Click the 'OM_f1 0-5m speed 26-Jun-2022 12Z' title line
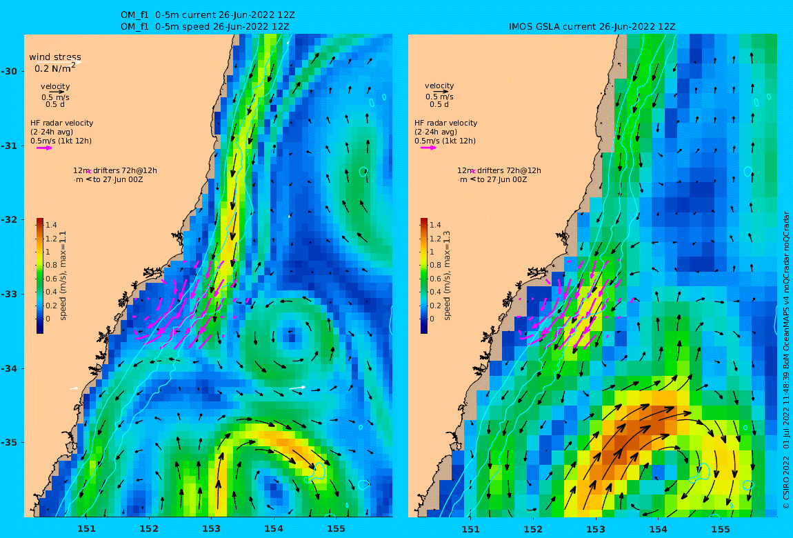This screenshot has width=793, height=538. click(x=205, y=26)
